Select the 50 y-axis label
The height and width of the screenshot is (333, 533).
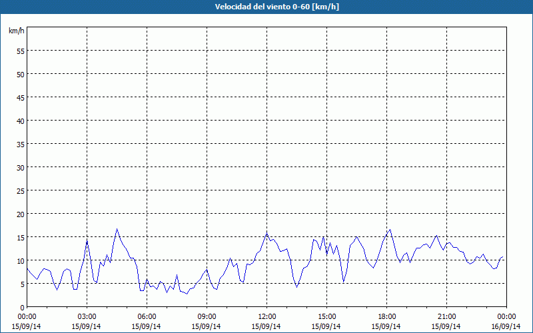tap(21, 75)
